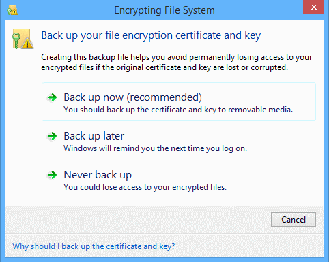Click the yellow warning triangle on header icon
Viewport: 329px width, 262px height.
[27, 43]
